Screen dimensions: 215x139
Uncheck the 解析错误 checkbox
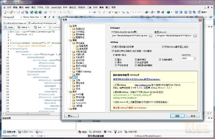136,60
